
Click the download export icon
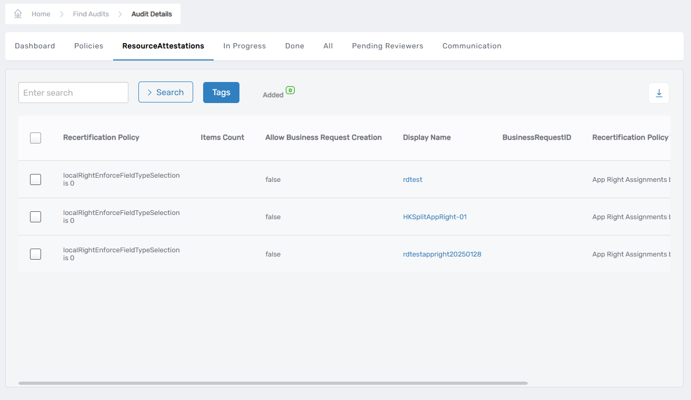(x=658, y=93)
